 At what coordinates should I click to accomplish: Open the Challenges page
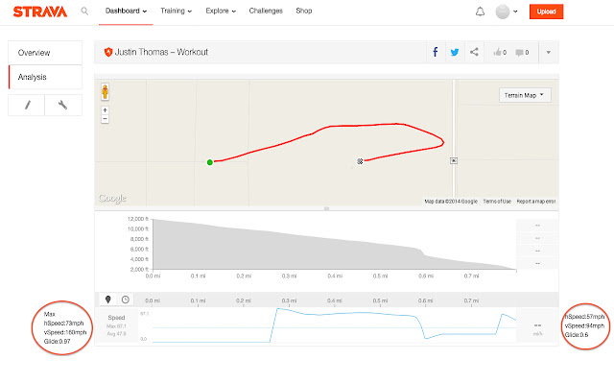point(266,11)
